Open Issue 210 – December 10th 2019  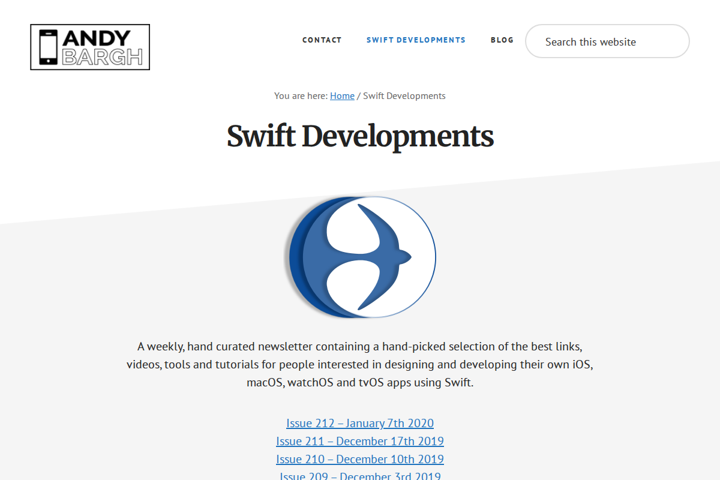360,459
